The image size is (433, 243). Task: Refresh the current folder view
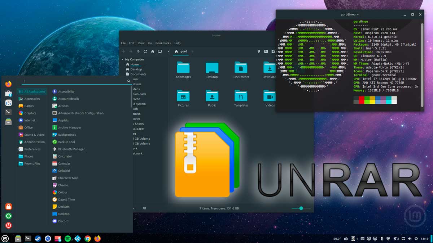(145, 51)
